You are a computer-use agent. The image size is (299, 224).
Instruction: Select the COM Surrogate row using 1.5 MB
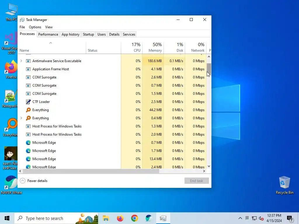[x=112, y=94]
